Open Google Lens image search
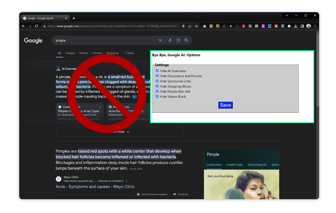 [x=178, y=40]
